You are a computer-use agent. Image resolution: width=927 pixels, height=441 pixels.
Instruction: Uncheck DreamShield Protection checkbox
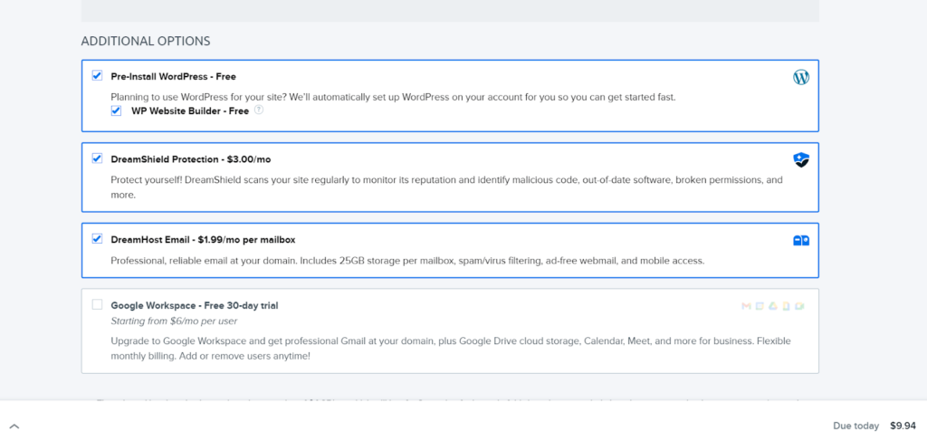click(x=97, y=158)
